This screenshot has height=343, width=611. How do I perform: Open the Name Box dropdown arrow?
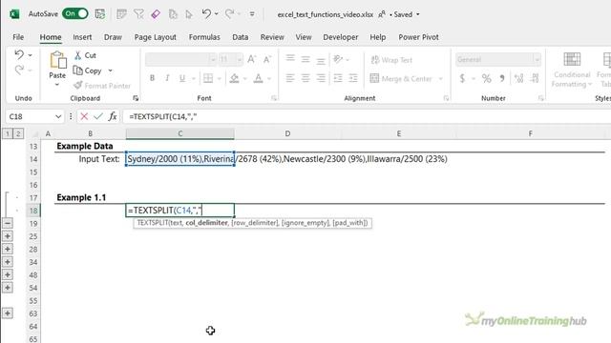pyautogui.click(x=58, y=116)
